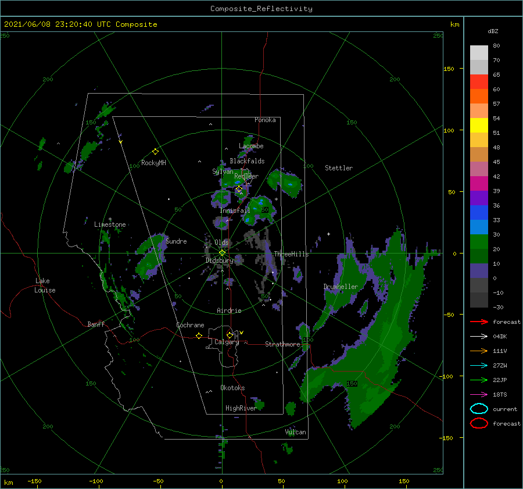The height and width of the screenshot is (489, 523).
Task: Click yellow diamond marker at radar center near Olds
Action: point(222,253)
